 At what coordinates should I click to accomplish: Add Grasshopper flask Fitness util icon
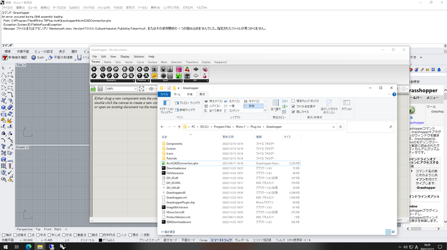tap(204, 76)
